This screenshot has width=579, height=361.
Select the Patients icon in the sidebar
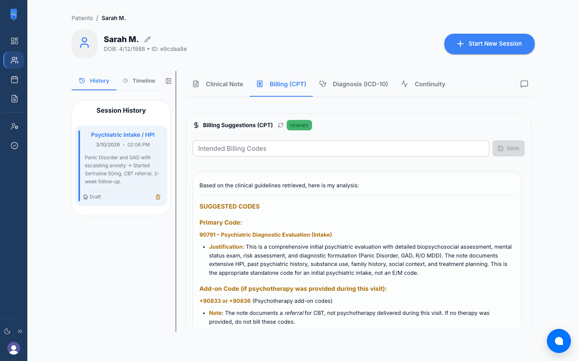[x=14, y=60]
